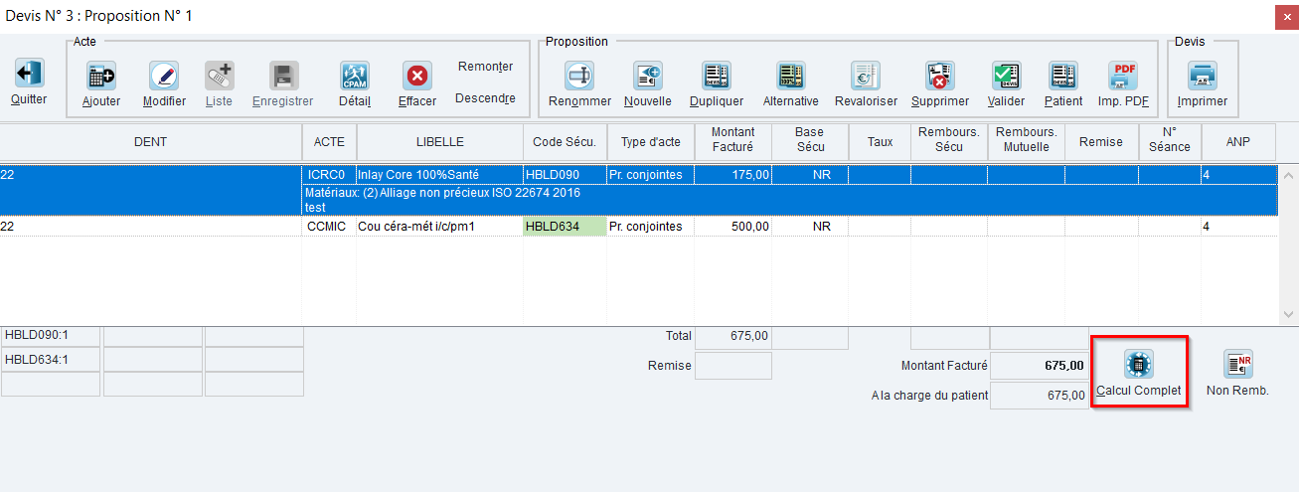The width and height of the screenshot is (1299, 492).
Task: Click the 175,00 amount cell
Action: click(x=733, y=174)
